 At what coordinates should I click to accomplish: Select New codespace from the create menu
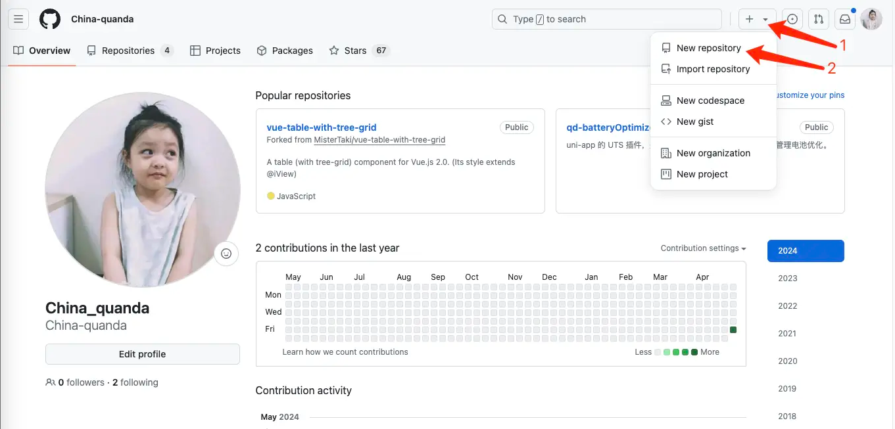(x=710, y=100)
